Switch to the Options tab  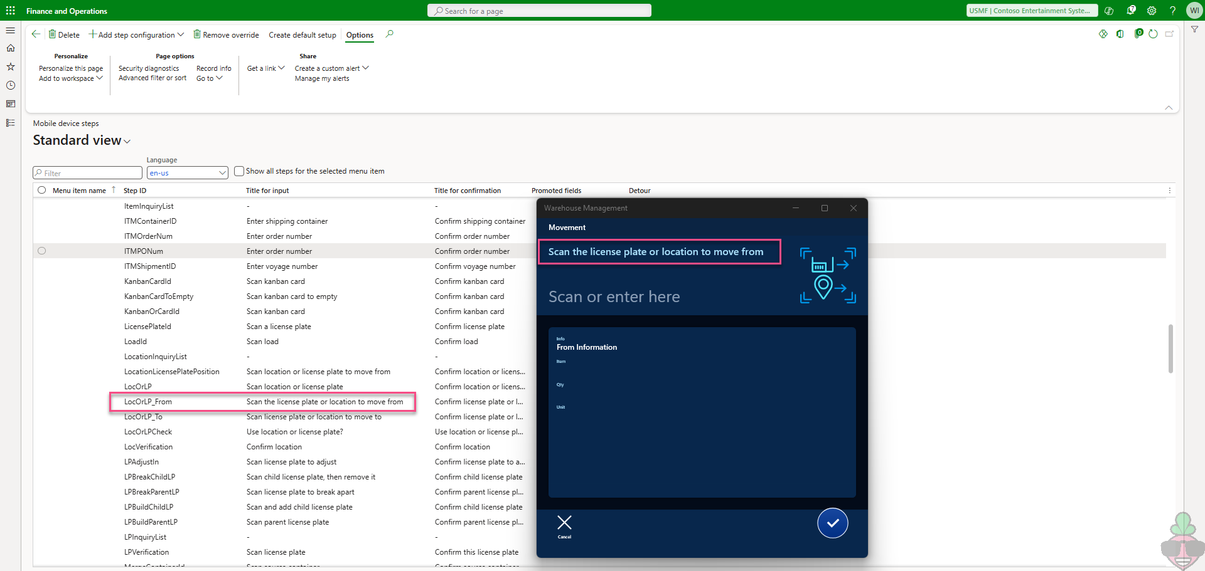[x=360, y=35]
